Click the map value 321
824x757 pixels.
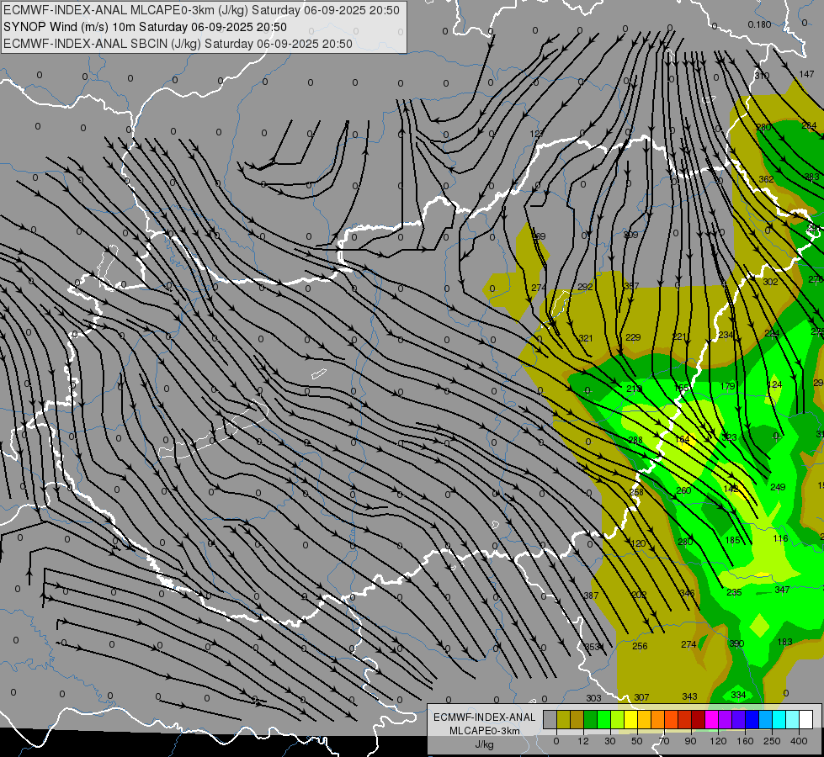(586, 338)
